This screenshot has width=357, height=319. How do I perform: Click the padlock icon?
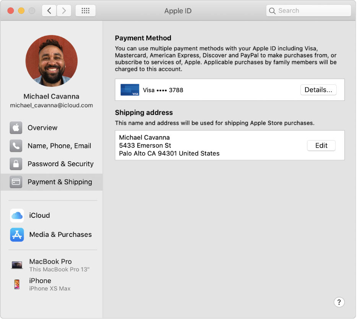16,164
